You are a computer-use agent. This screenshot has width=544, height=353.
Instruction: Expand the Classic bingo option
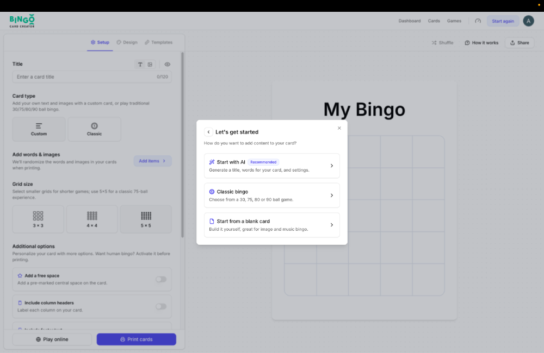271,196
